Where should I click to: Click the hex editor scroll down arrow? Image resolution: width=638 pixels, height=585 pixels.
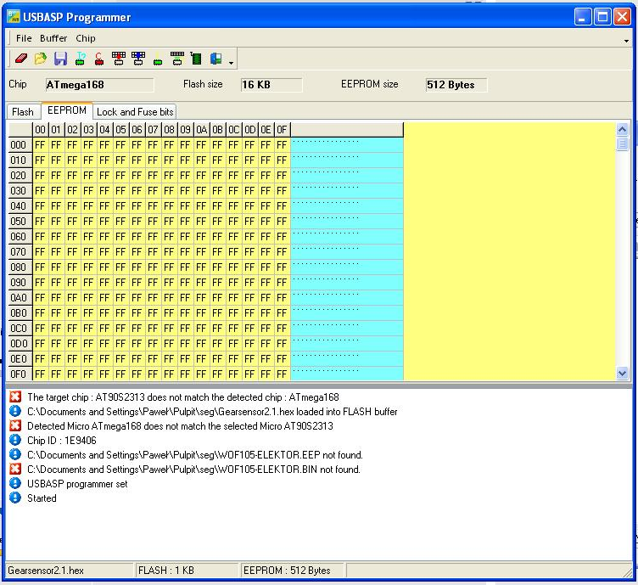[622, 373]
